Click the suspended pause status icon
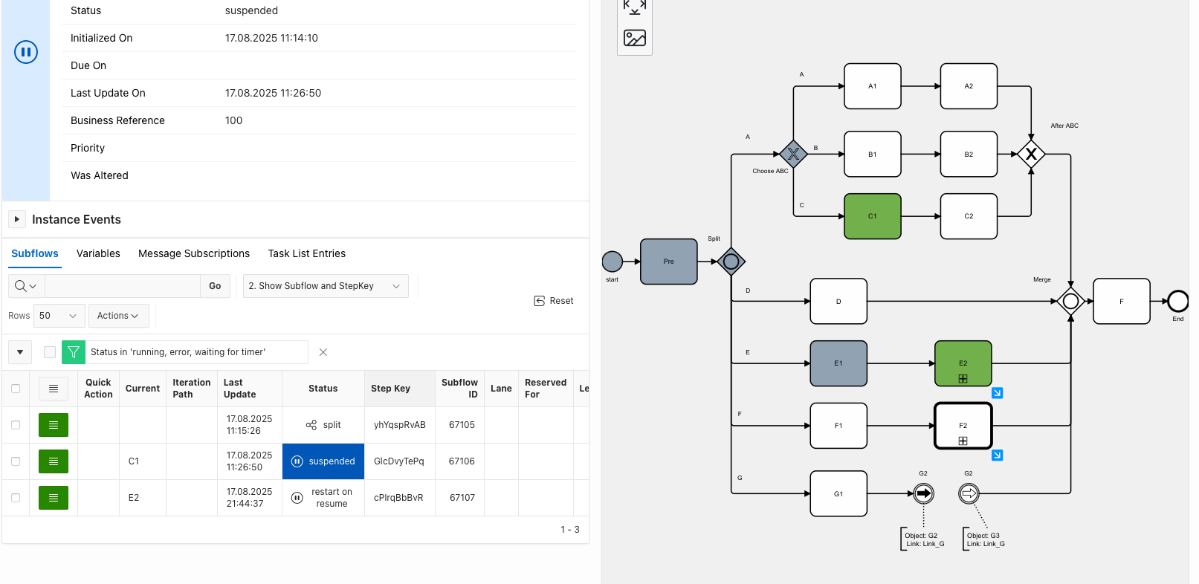 tap(26, 52)
